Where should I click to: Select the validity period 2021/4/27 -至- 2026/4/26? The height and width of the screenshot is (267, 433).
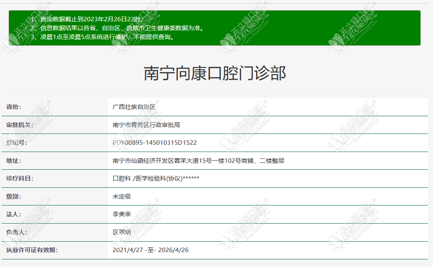(150, 250)
